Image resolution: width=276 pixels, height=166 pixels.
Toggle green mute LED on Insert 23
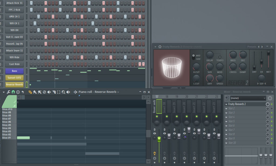point(216,117)
